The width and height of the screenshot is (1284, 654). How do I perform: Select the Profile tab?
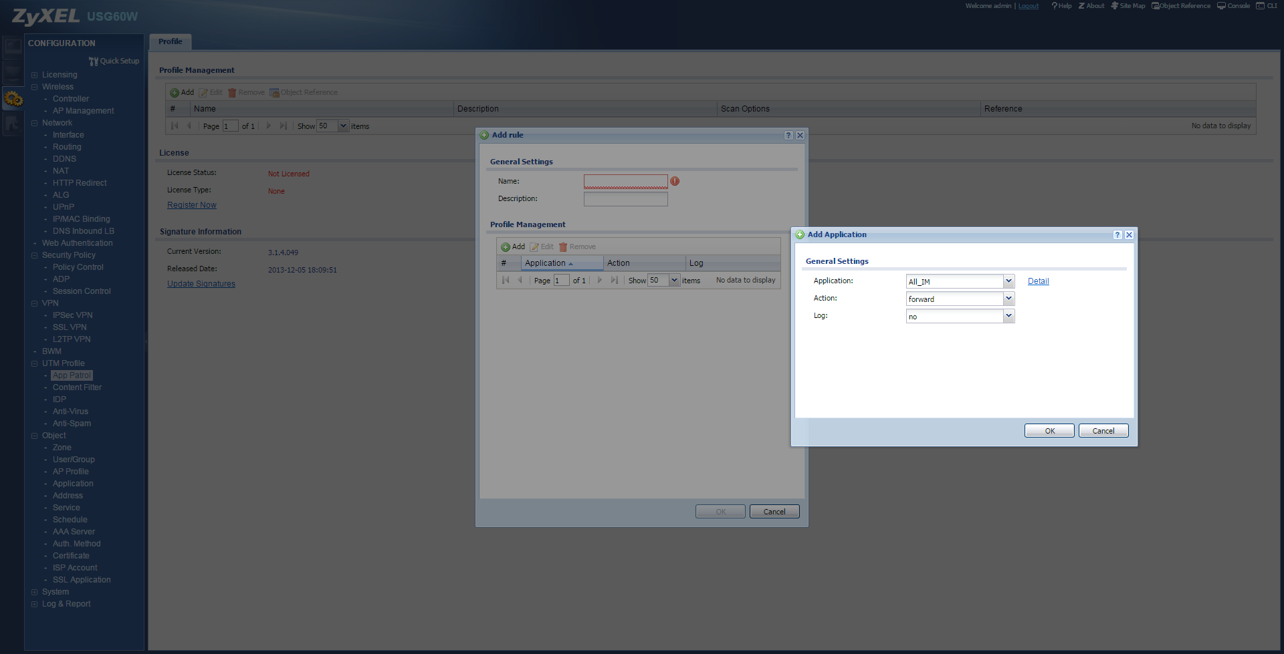pyautogui.click(x=171, y=41)
